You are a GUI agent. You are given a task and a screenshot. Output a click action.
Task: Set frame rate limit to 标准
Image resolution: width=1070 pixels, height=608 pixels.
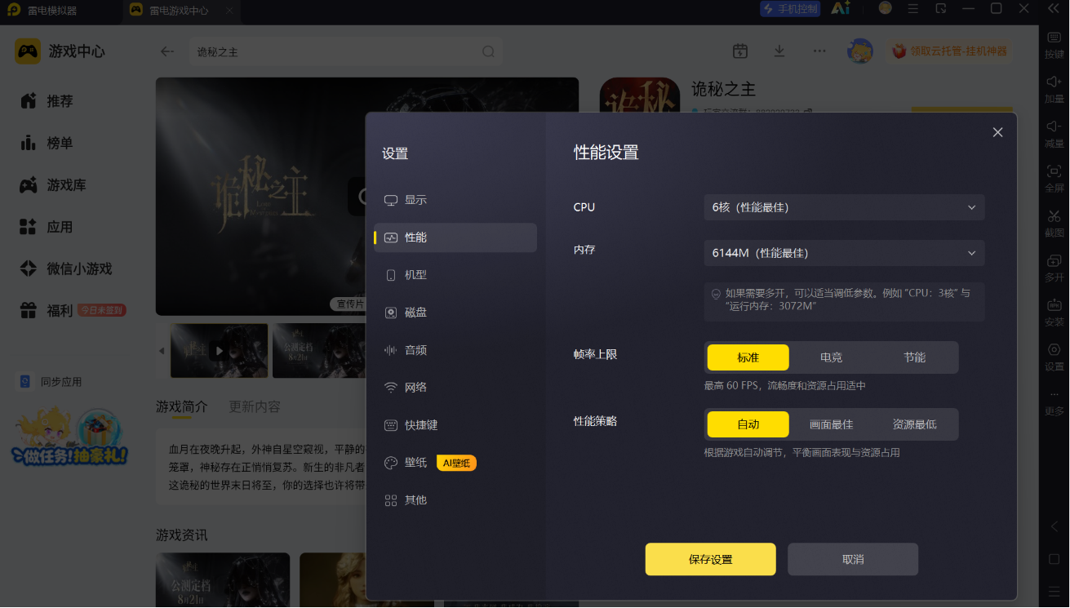tap(748, 357)
